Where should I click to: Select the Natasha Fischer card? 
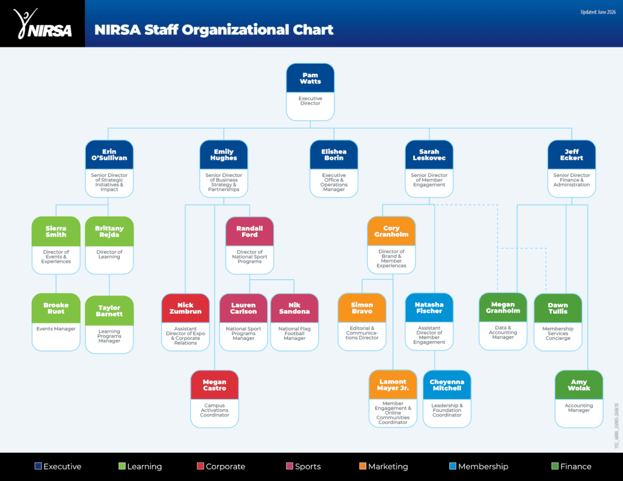coord(429,322)
